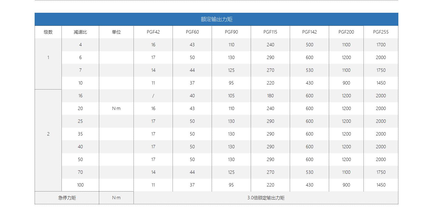The image size is (433, 217).
Task: Select the 级数 column header
Action: click(48, 32)
